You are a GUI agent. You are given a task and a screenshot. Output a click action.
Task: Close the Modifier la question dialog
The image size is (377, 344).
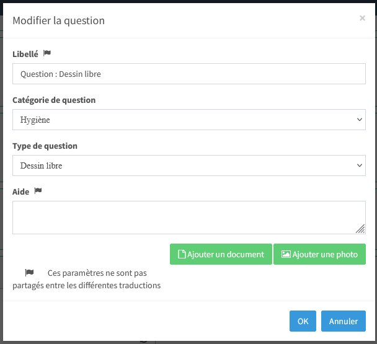coord(362,18)
